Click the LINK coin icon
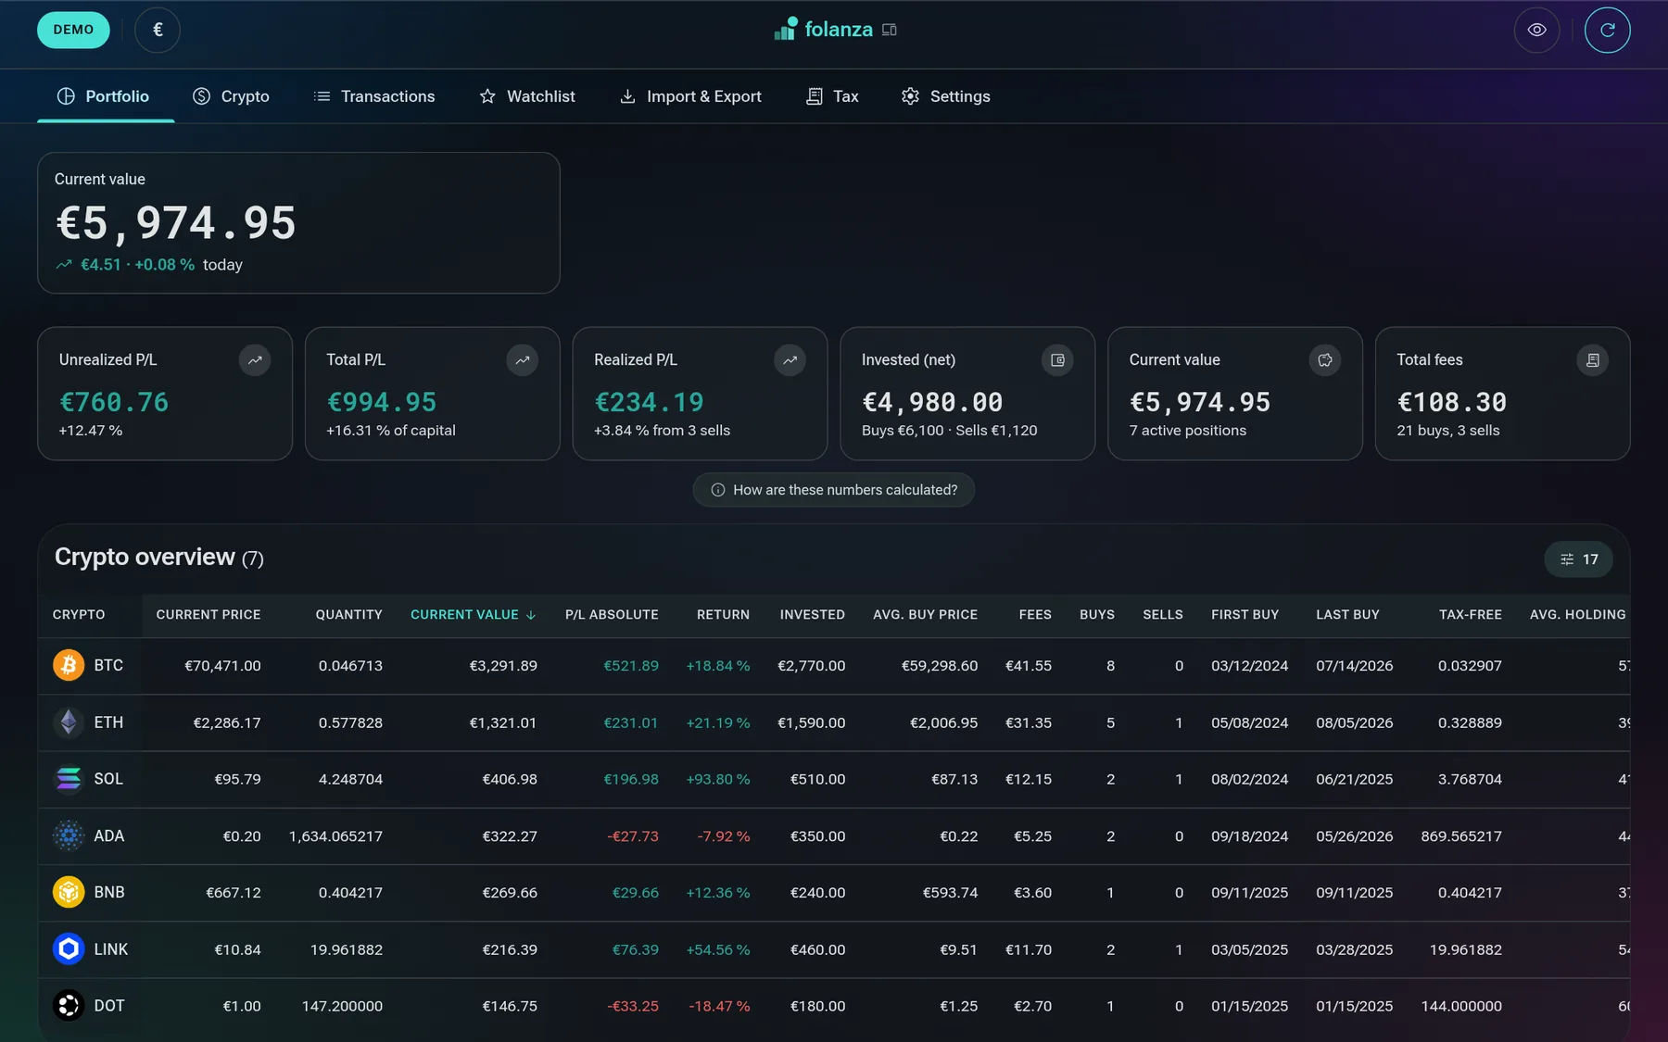Image resolution: width=1668 pixels, height=1042 pixels. tap(69, 949)
